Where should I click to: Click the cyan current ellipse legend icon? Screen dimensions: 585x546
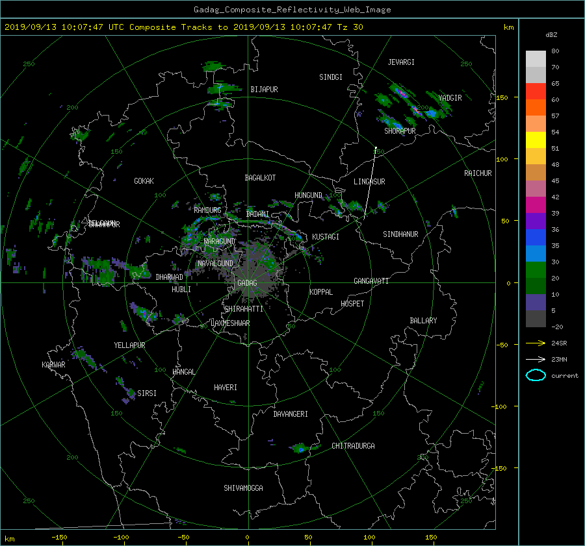pyautogui.click(x=536, y=375)
